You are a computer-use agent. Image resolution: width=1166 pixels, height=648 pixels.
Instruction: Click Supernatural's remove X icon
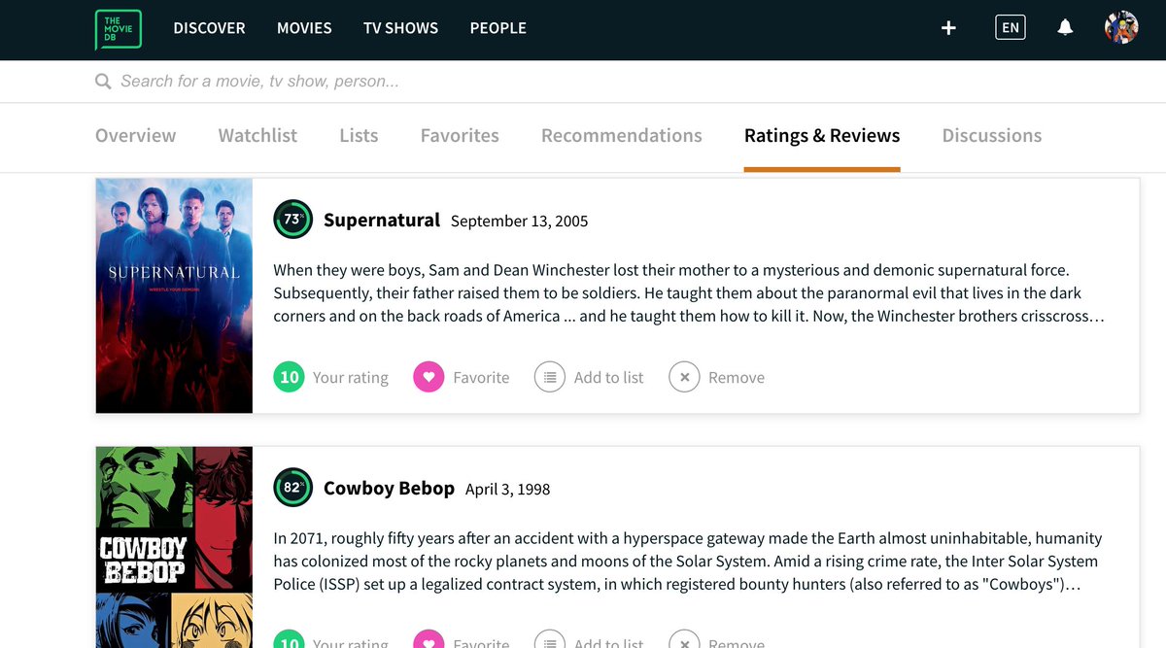tap(684, 377)
